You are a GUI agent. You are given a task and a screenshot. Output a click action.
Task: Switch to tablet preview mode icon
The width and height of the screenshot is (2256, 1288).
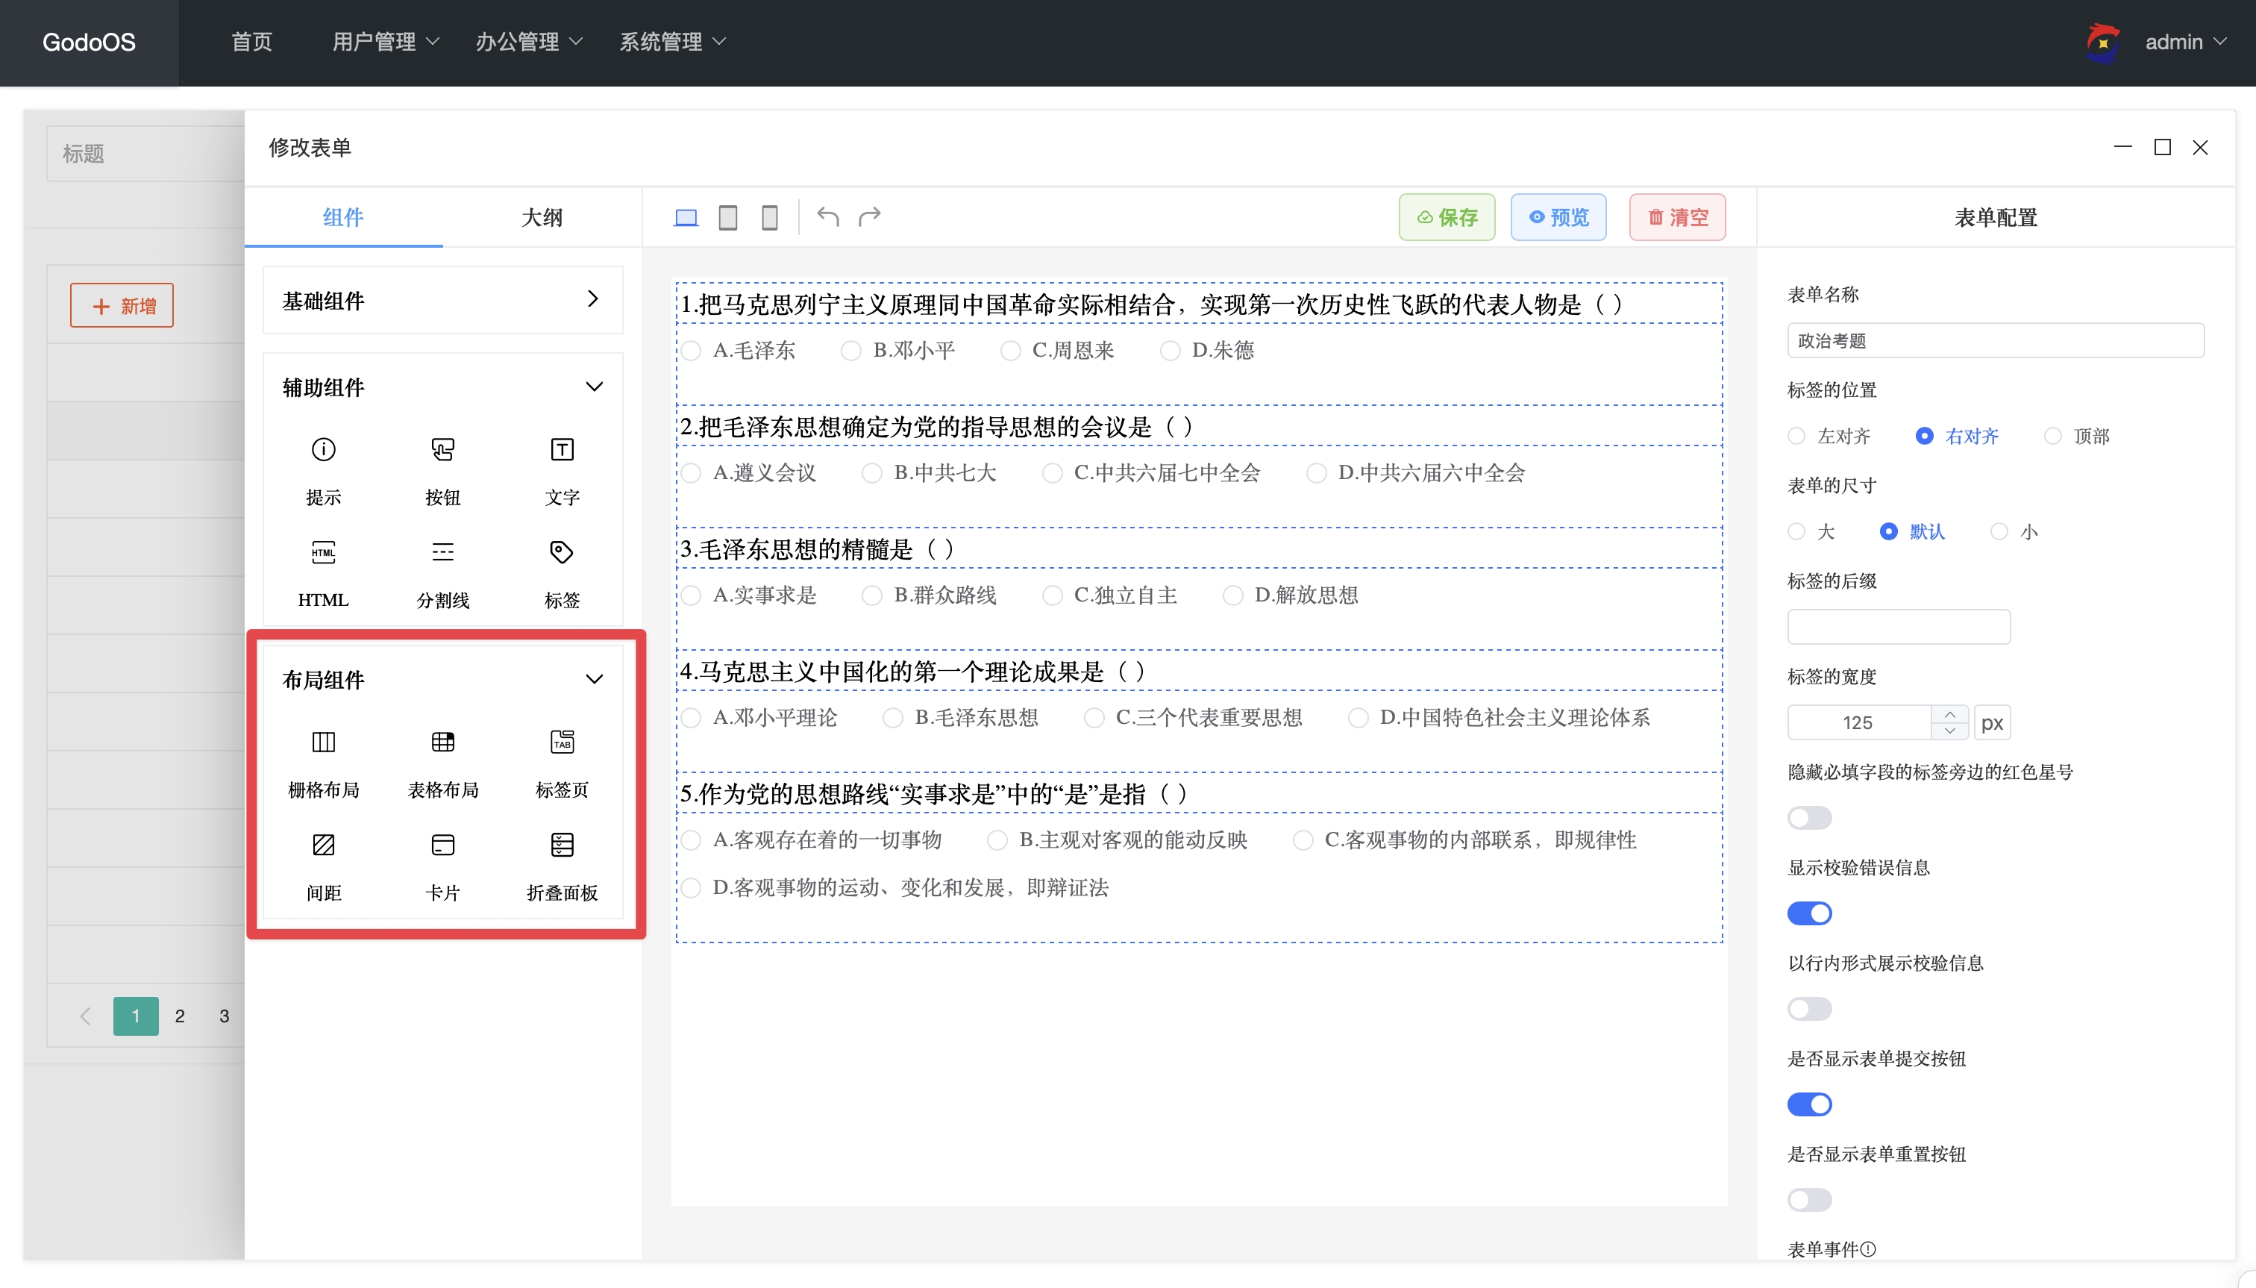(x=728, y=216)
